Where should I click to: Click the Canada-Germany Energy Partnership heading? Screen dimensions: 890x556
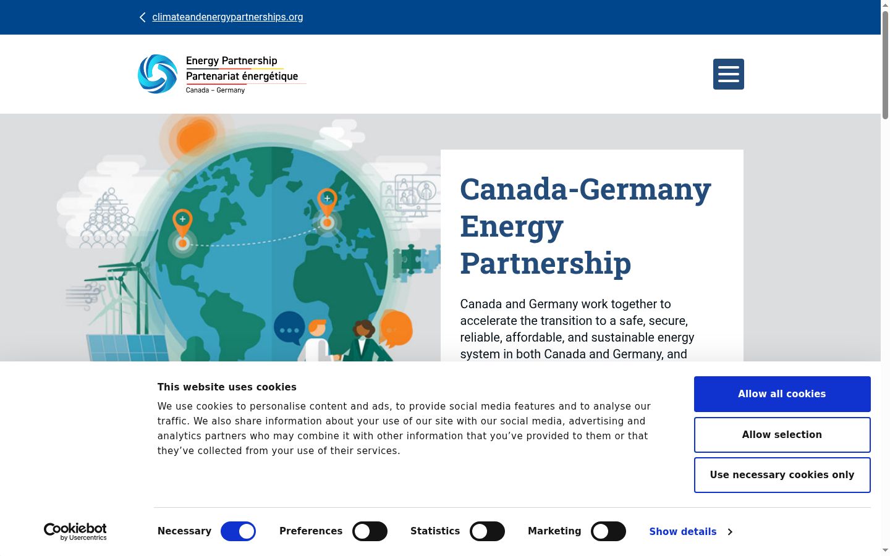586,225
